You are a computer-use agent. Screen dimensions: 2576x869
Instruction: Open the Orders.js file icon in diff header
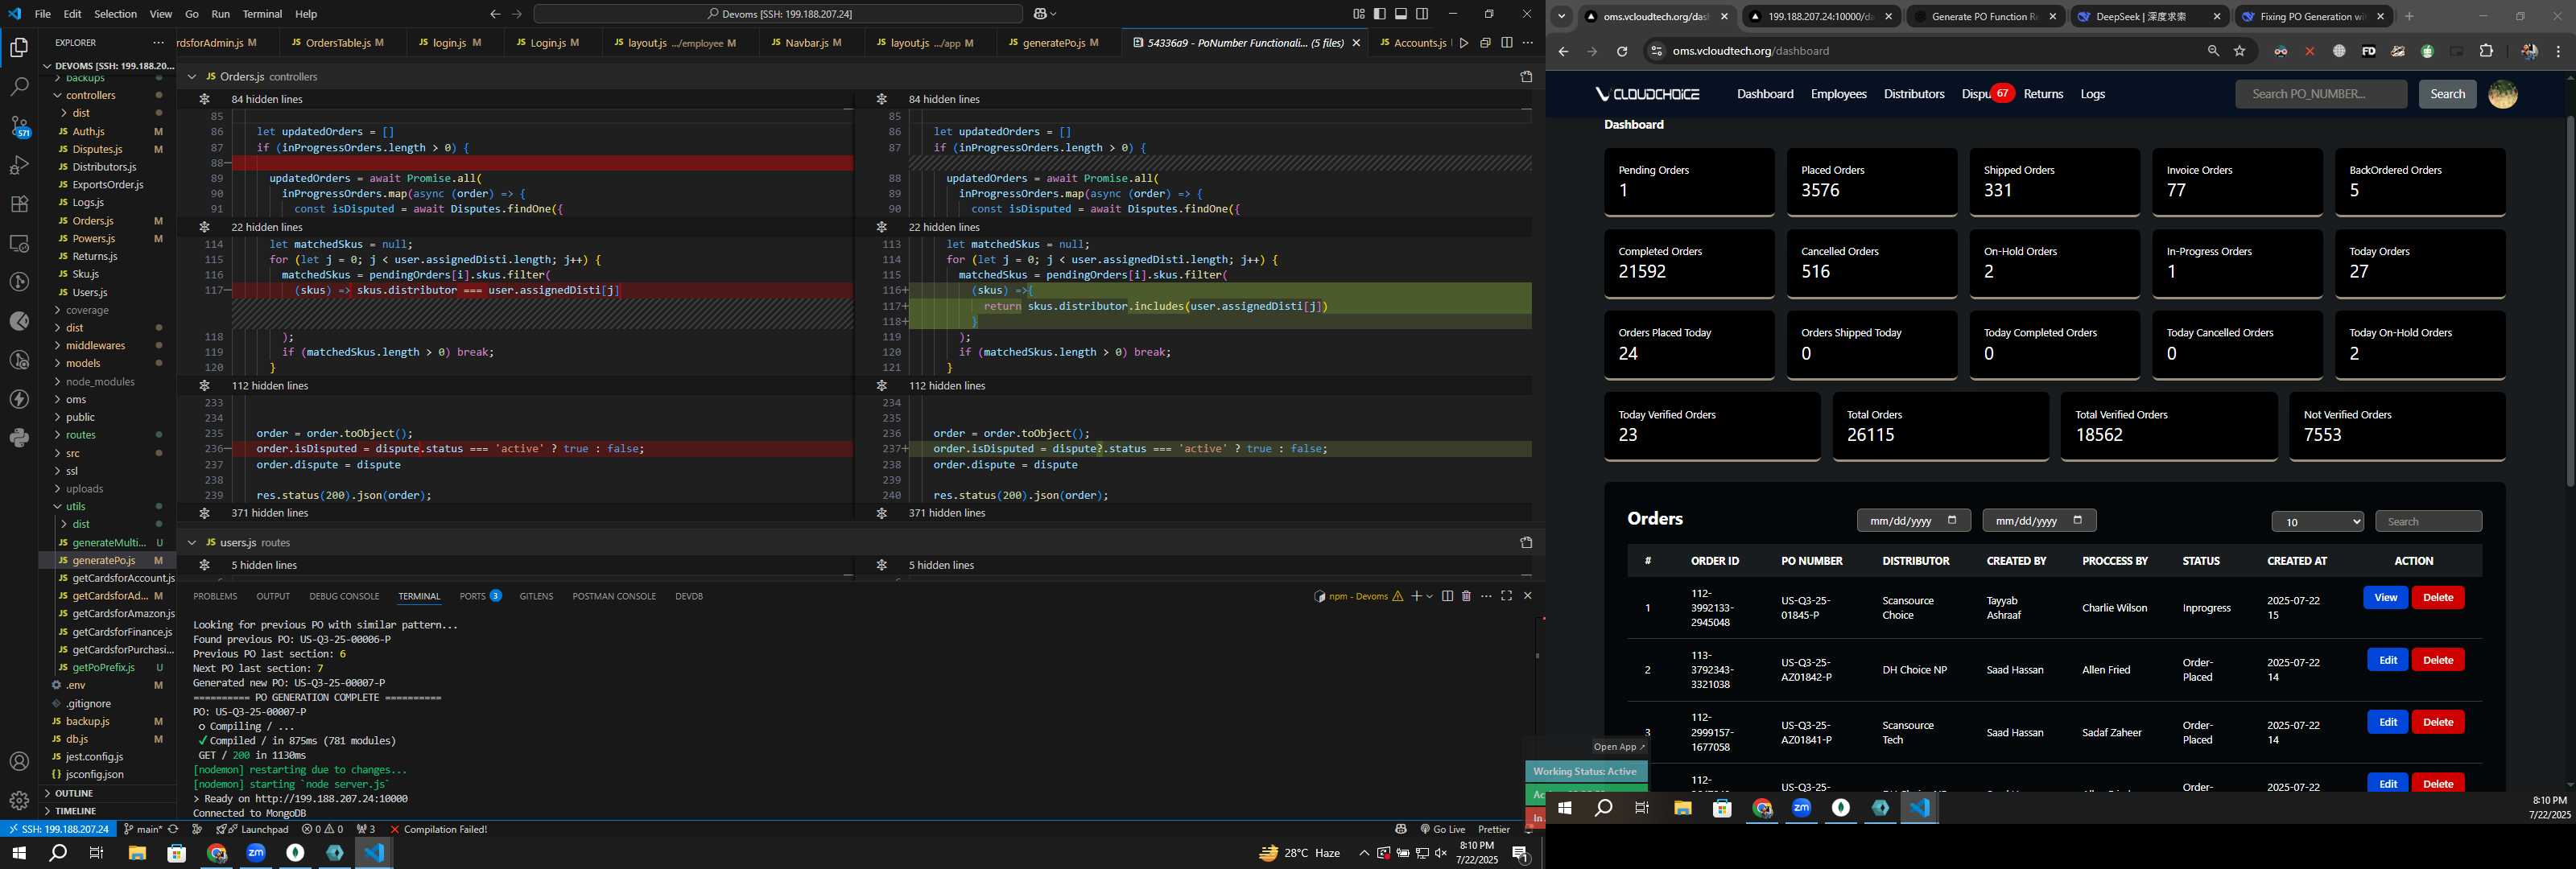(x=1526, y=77)
